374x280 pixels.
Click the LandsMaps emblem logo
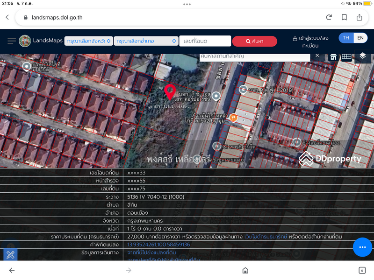(x=25, y=41)
